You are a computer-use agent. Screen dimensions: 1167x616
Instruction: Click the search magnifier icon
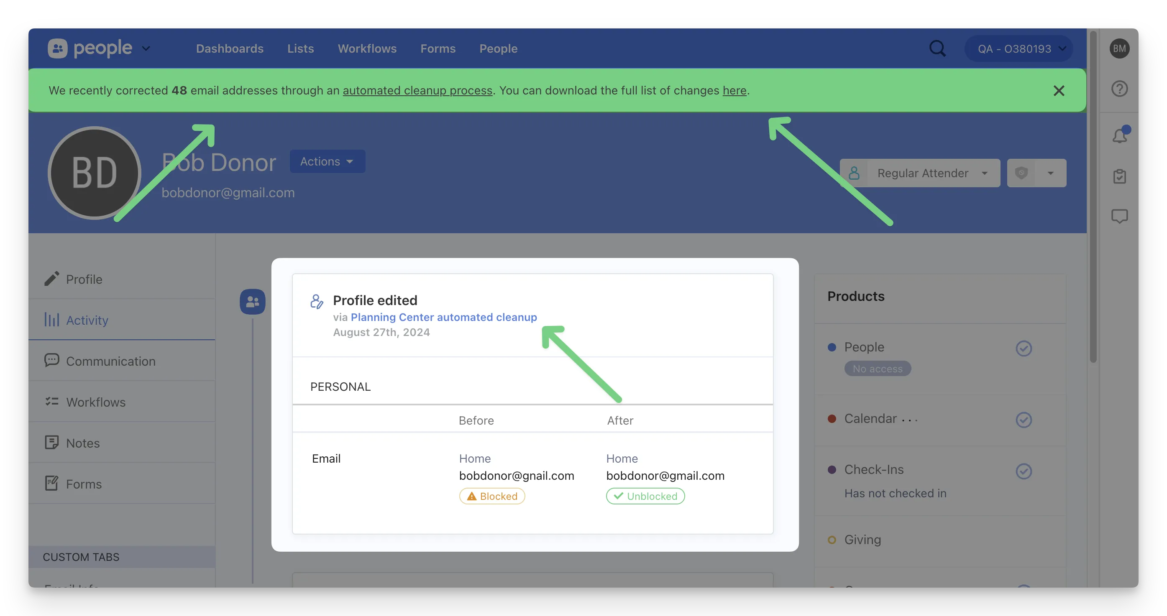[x=937, y=48]
